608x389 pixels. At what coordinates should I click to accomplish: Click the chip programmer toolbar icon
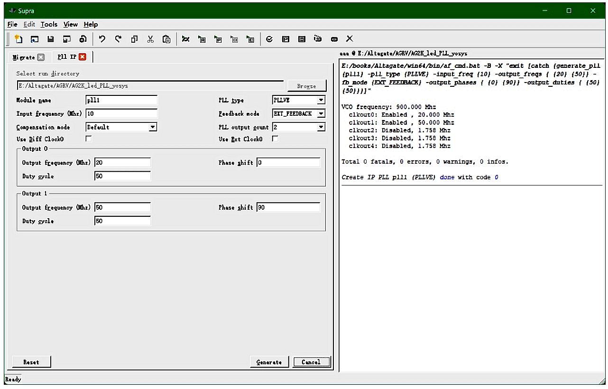coord(318,39)
